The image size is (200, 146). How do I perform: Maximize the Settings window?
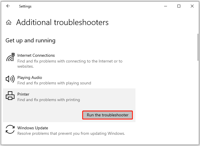click(x=179, y=6)
